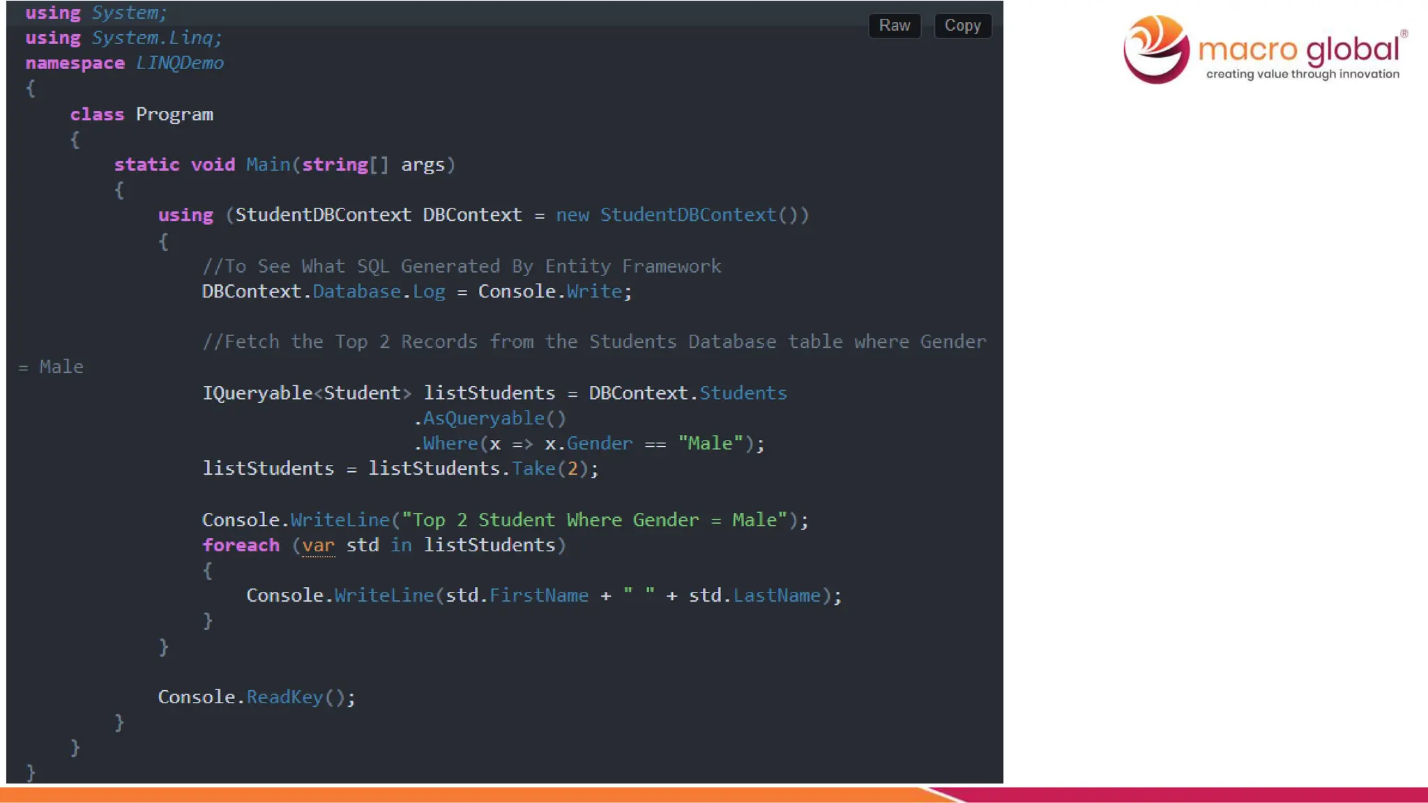Click the '.AsQueryable()' method call
Image resolution: width=1428 pixels, height=803 pixels.
tap(489, 418)
